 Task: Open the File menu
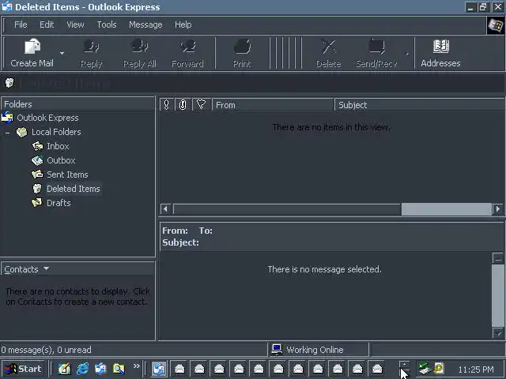(21, 24)
